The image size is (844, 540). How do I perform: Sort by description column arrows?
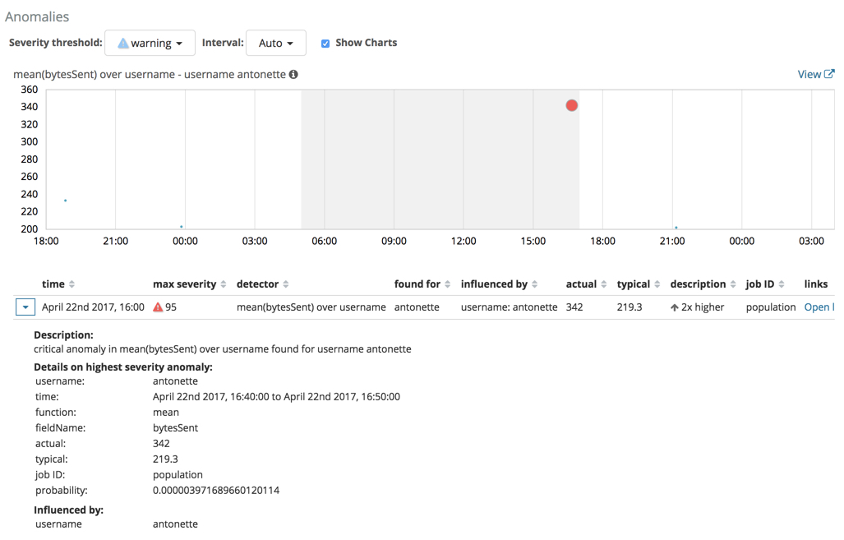(x=733, y=284)
